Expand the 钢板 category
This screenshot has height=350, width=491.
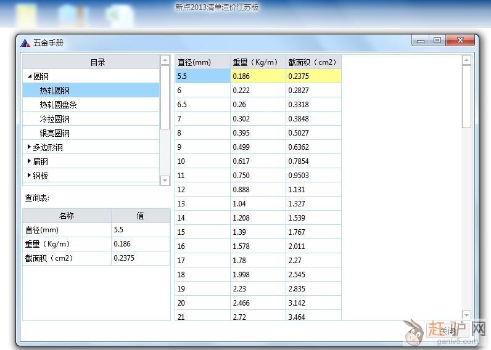29,176
